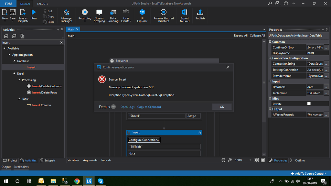Click Copy to Clipboard link
The height and width of the screenshot is (186, 331).
(x=149, y=107)
